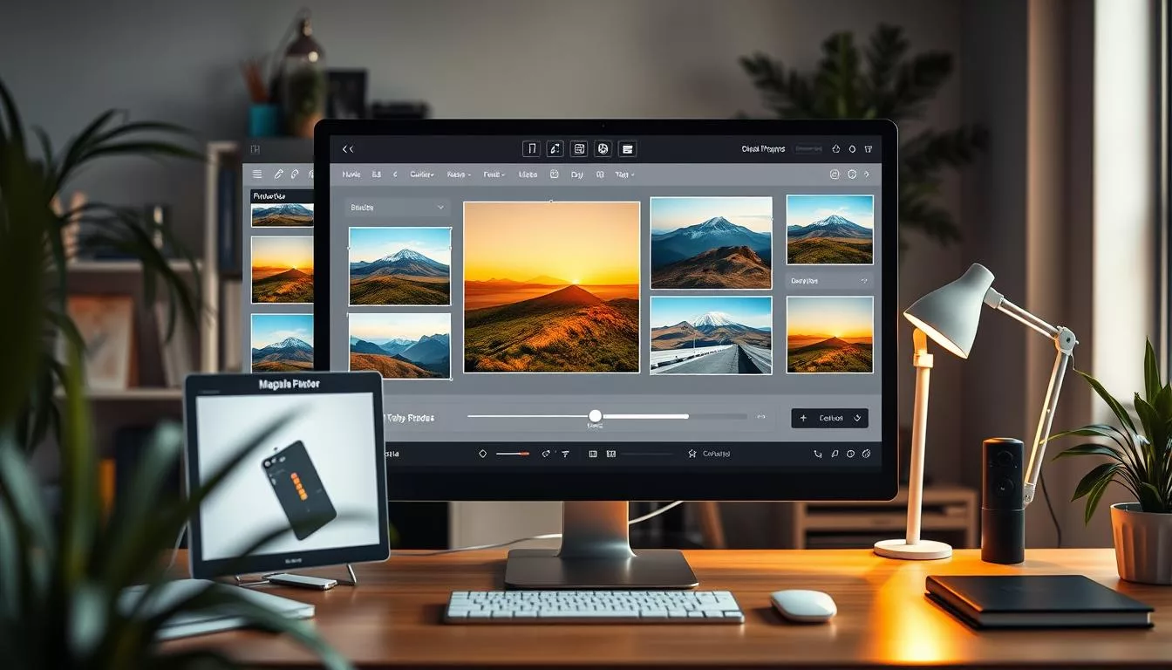Click the round face icon at menu row right

coord(852,174)
